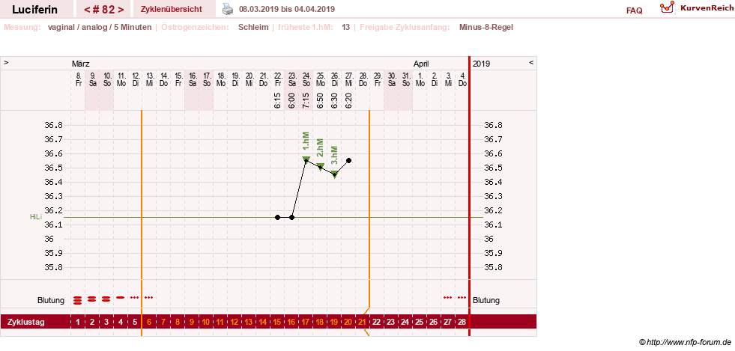
Task: Click Zyklustag cell 1
Action: pos(78,322)
